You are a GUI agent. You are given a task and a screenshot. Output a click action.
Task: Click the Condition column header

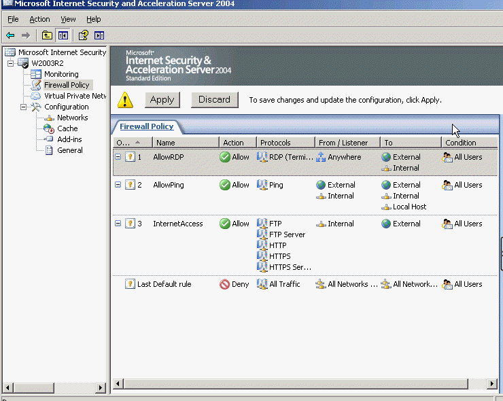click(469, 143)
